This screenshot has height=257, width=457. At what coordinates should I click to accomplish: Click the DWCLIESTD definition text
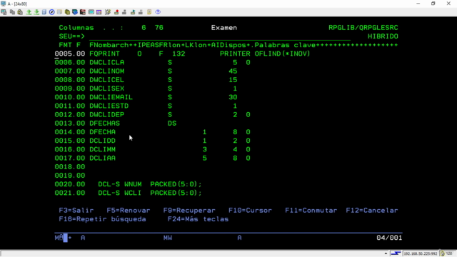click(109, 106)
